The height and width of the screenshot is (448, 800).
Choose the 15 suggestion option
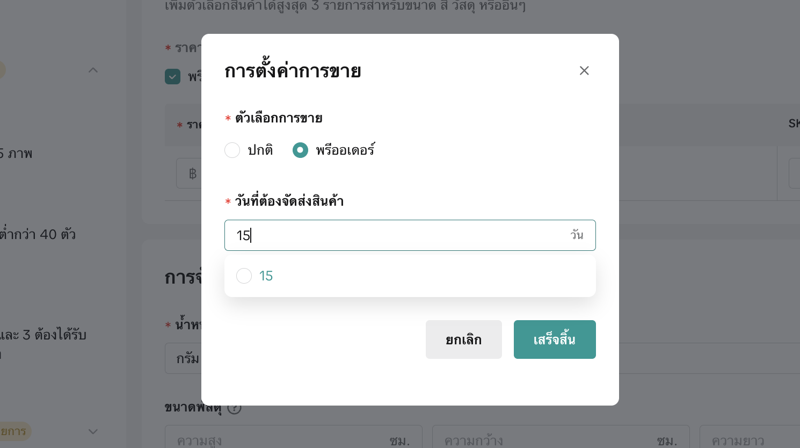pyautogui.click(x=244, y=276)
